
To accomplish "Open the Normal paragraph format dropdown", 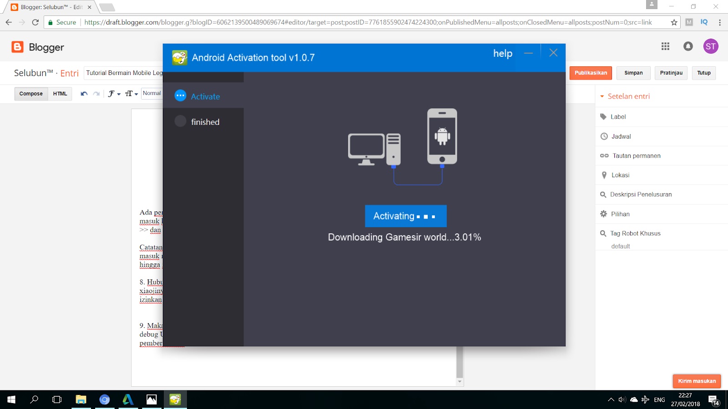I will click(x=152, y=93).
